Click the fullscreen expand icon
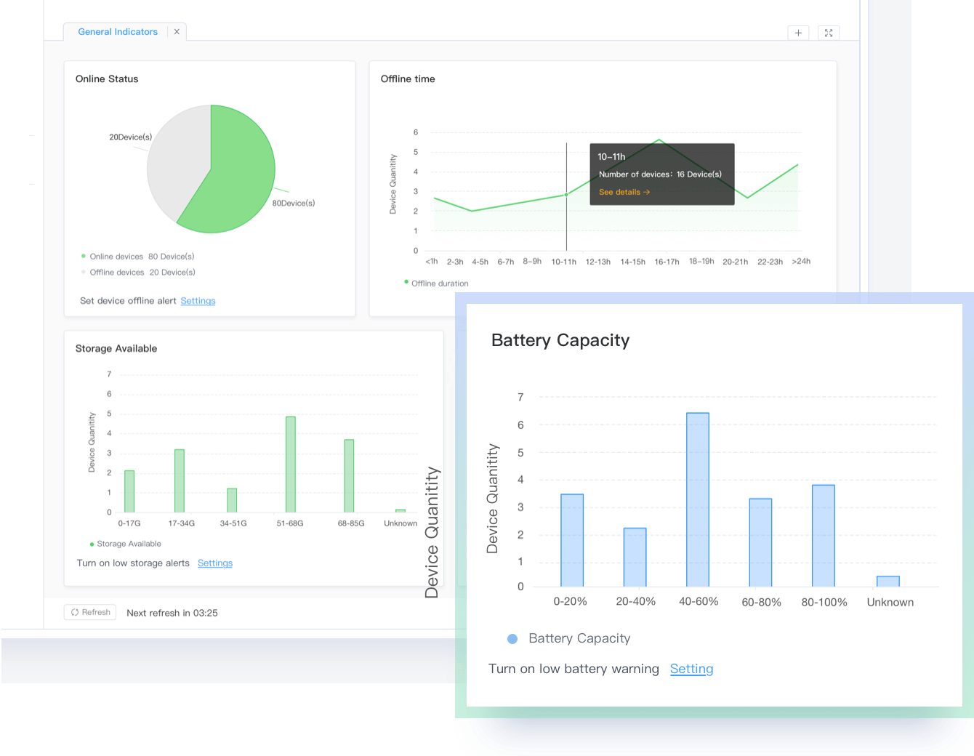Viewport: 974px width, 756px height. click(829, 33)
